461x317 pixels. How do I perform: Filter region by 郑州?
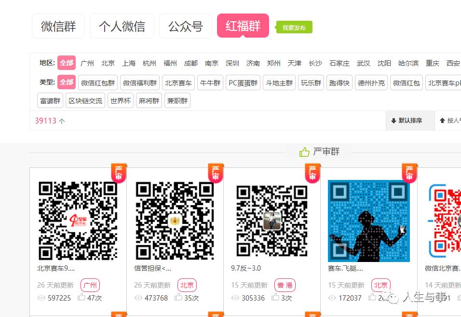[274, 63]
